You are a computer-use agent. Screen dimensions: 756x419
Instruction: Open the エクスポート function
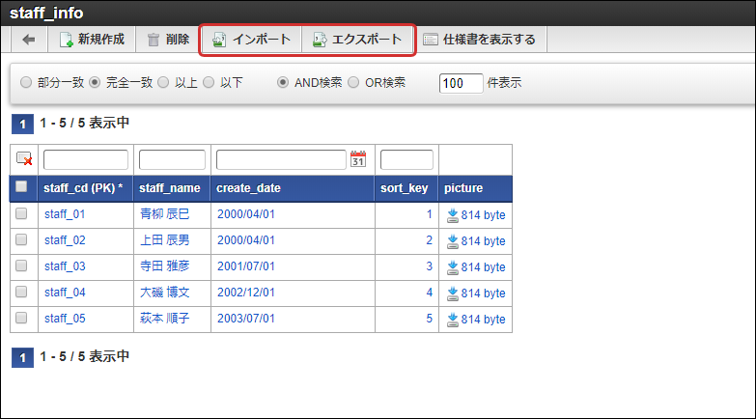point(357,40)
